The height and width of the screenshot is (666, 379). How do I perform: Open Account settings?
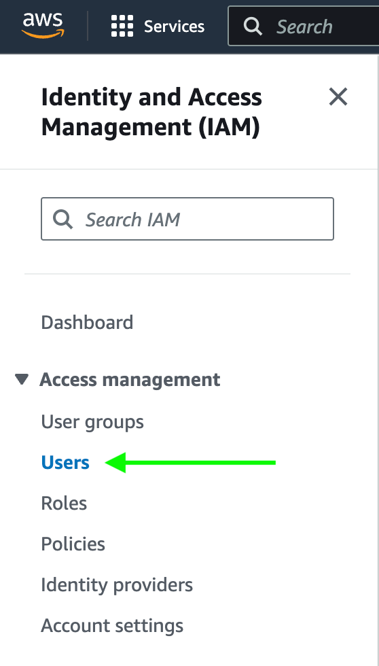112,626
